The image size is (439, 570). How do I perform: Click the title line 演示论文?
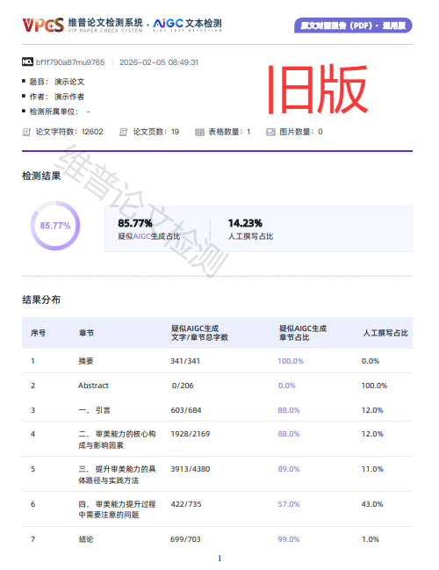tap(57, 82)
